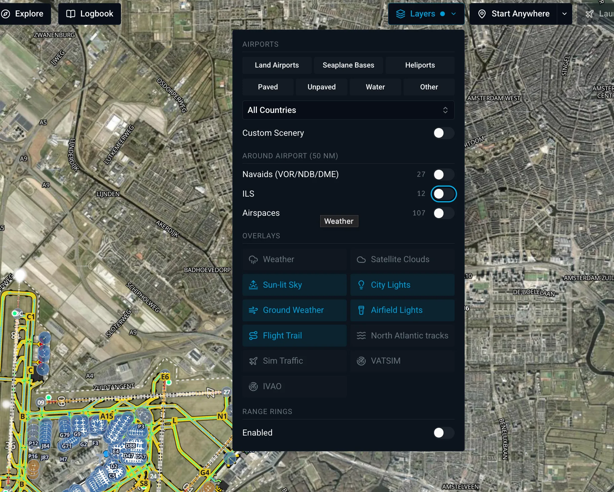Click the E6 taxiway label on map
This screenshot has width=614, height=492.
[x=165, y=377]
